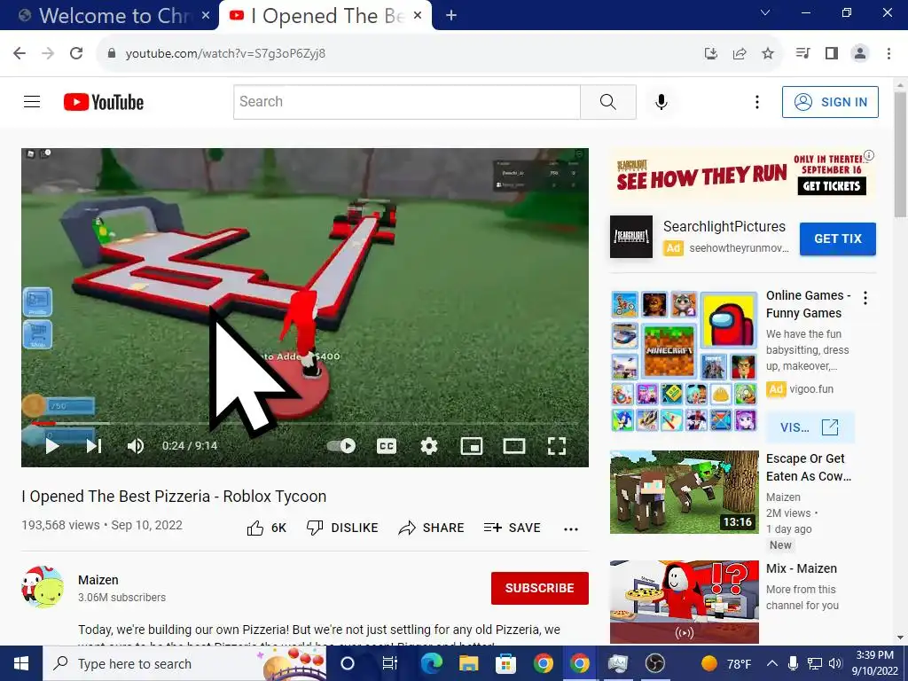Open options for Online Games ad

pos(865,298)
